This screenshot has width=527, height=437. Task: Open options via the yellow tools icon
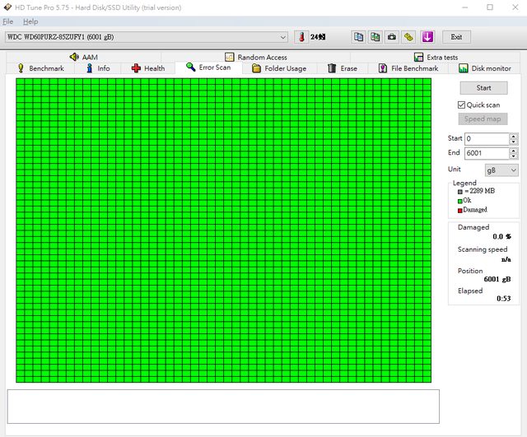coord(408,37)
